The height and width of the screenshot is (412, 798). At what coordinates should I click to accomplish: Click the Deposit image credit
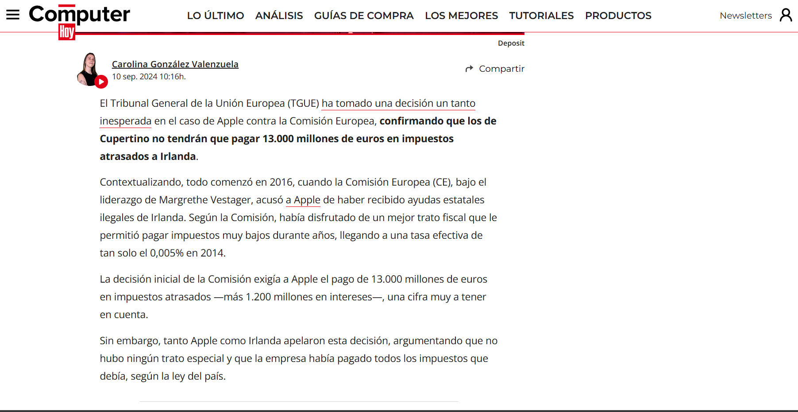[x=511, y=43]
